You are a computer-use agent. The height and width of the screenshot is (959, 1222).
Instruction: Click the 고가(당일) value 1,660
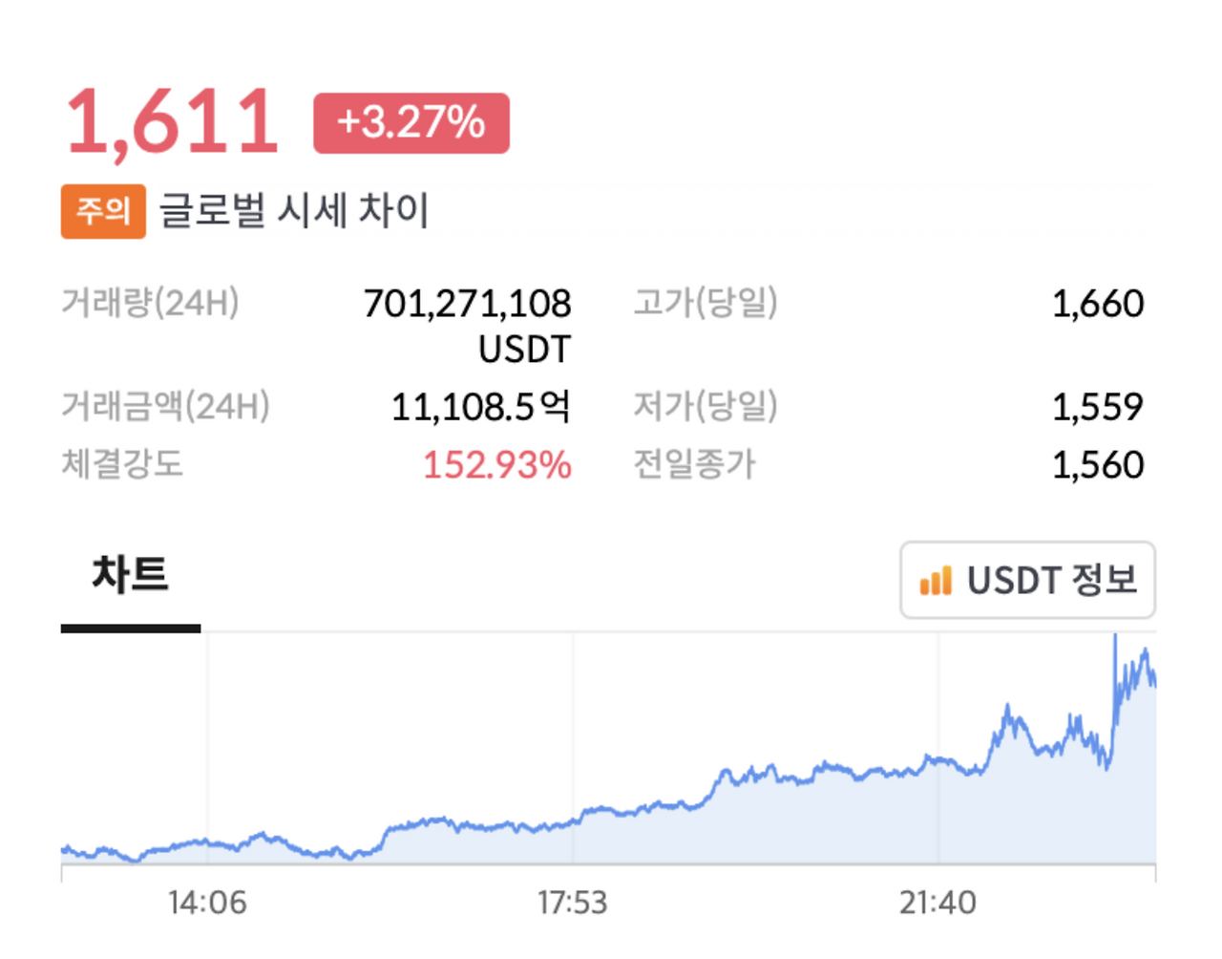[1112, 304]
